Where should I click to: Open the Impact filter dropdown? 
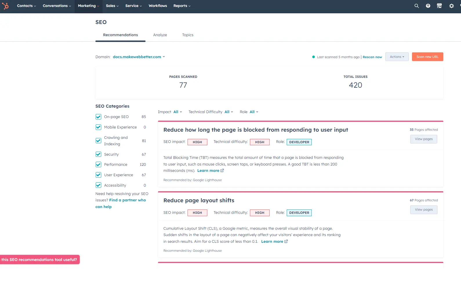point(177,112)
